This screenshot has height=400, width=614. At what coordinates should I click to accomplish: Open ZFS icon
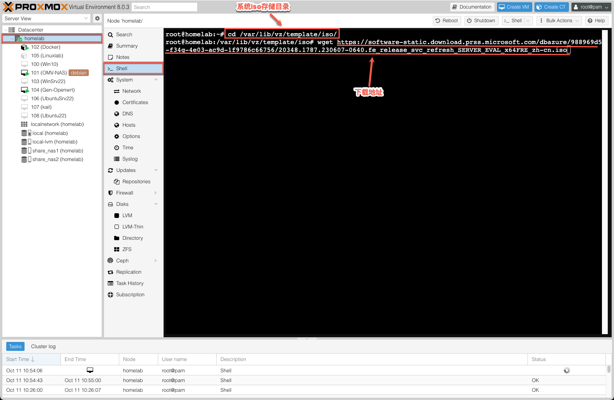coord(116,250)
